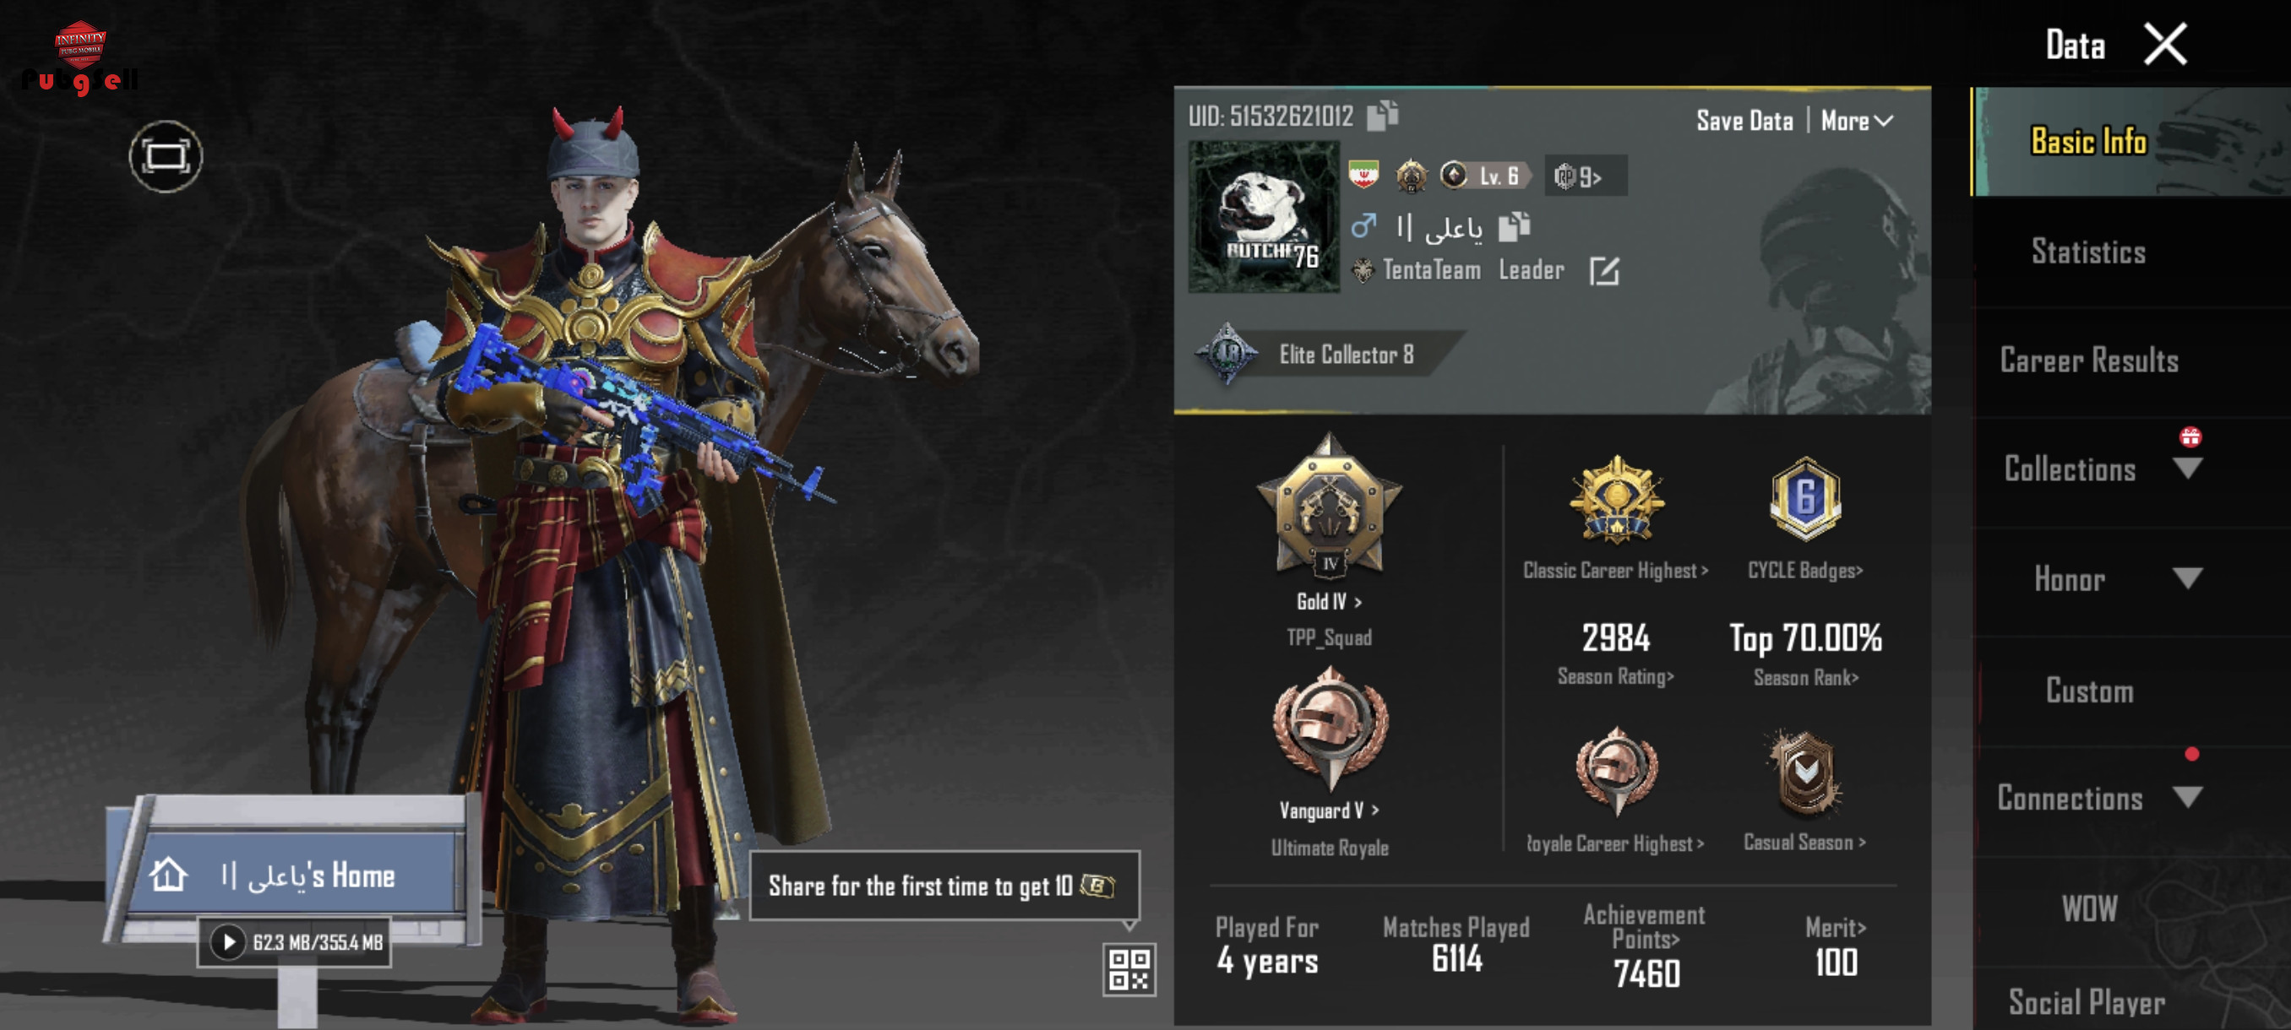Open the edit clan info icon
2291x1030 pixels.
pyautogui.click(x=1604, y=271)
